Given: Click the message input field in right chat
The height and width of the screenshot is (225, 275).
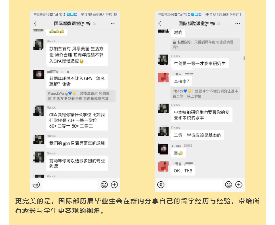Looking at the screenshot, I should coord(195,185).
